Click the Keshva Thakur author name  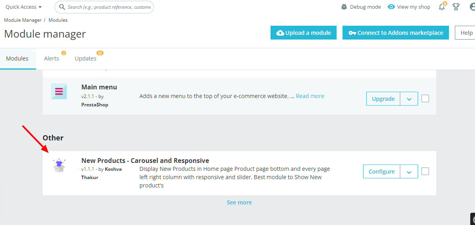click(x=102, y=173)
